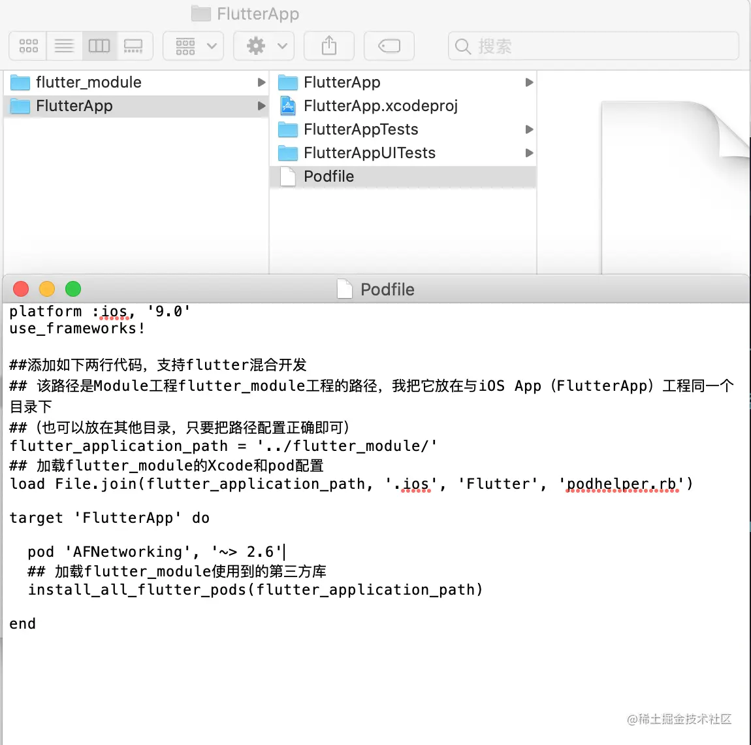Click the misspelled word 'podhelper.rb'
751x745 pixels.
tap(622, 484)
